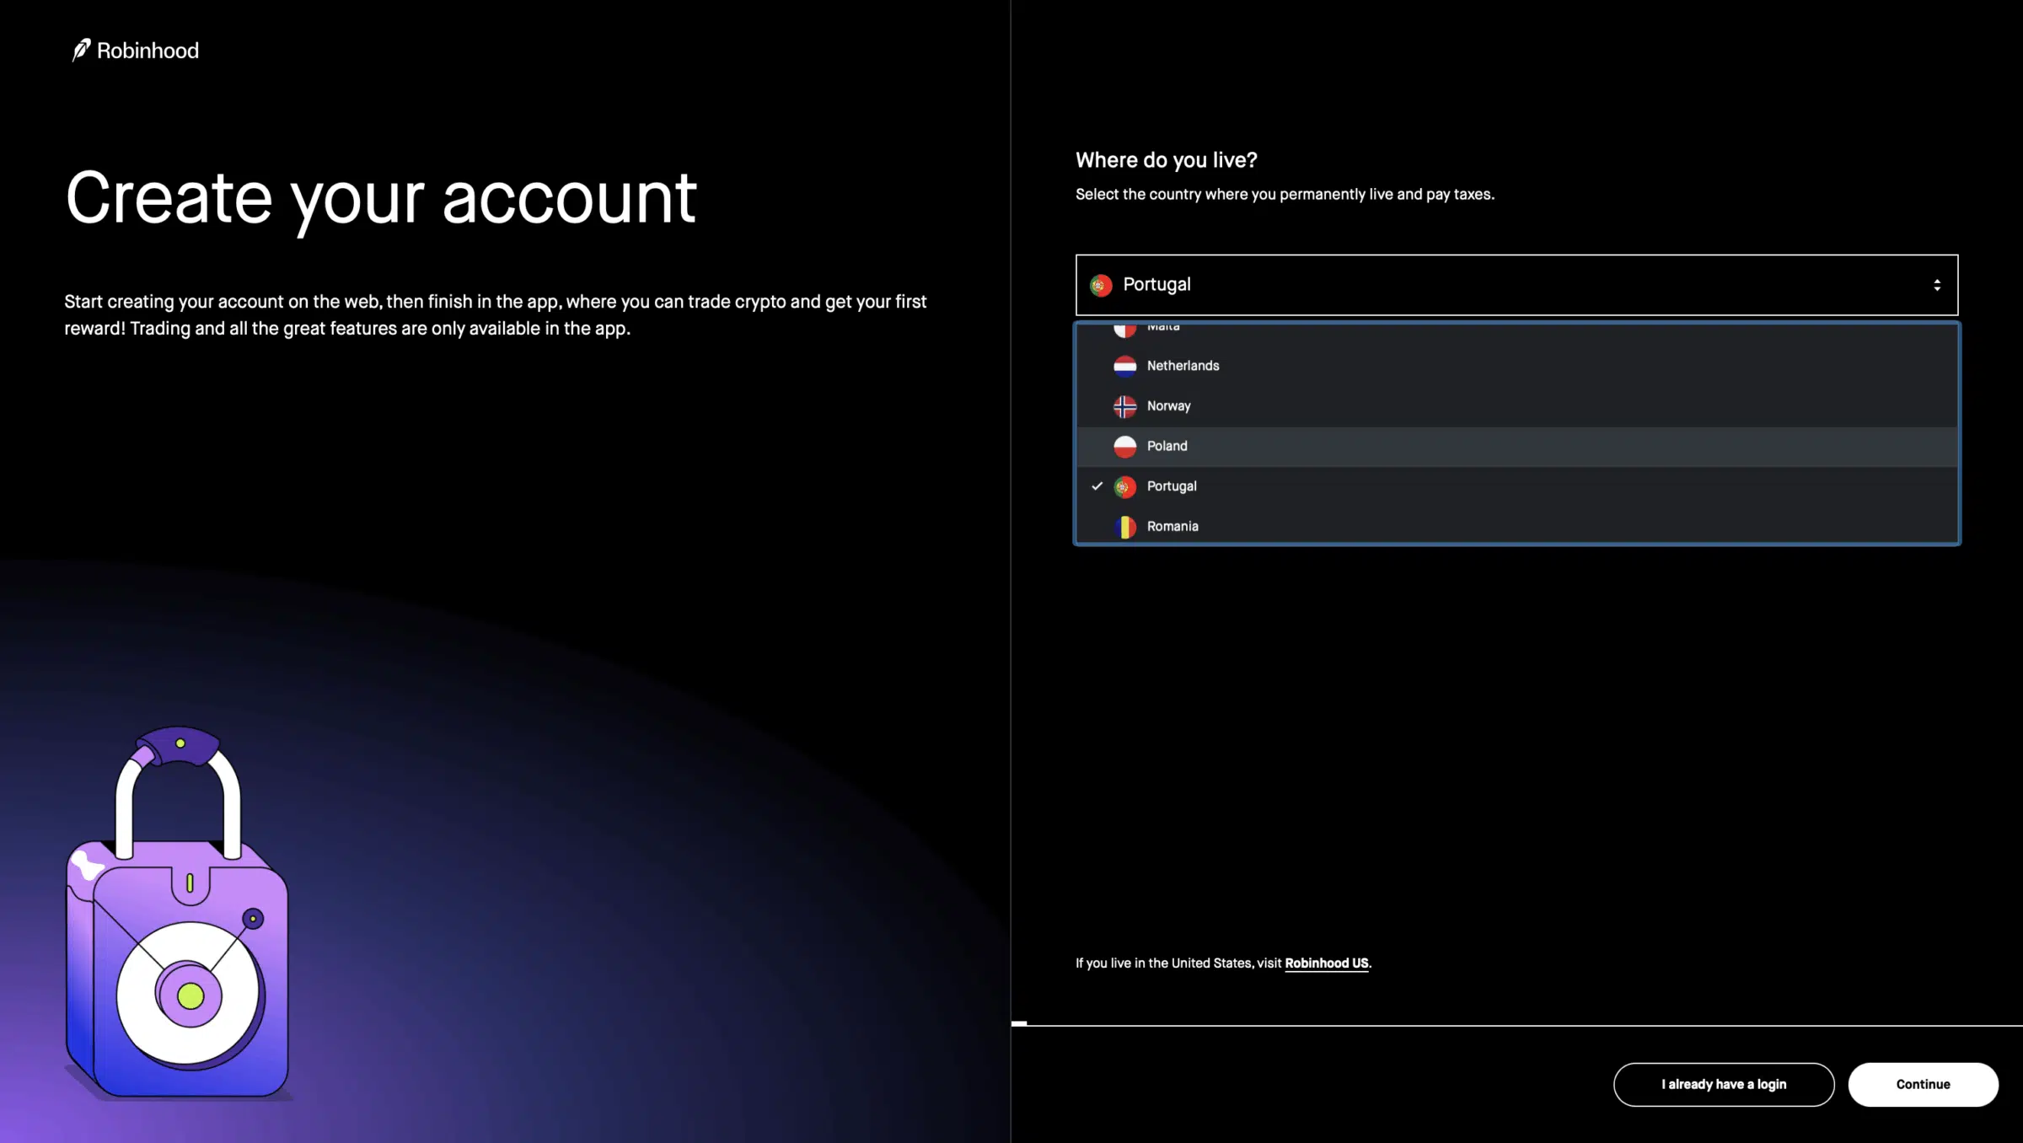Click the Poland flag icon
The width and height of the screenshot is (2023, 1143).
pos(1124,446)
